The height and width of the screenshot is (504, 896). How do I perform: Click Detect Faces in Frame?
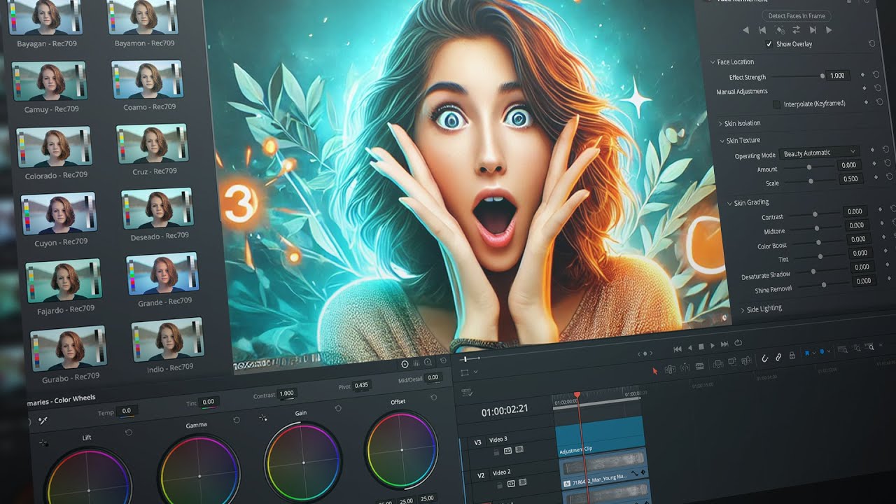click(797, 16)
